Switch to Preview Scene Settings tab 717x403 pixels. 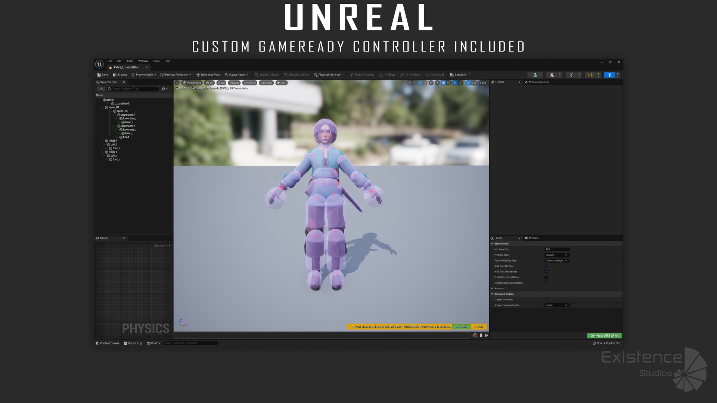pos(537,82)
